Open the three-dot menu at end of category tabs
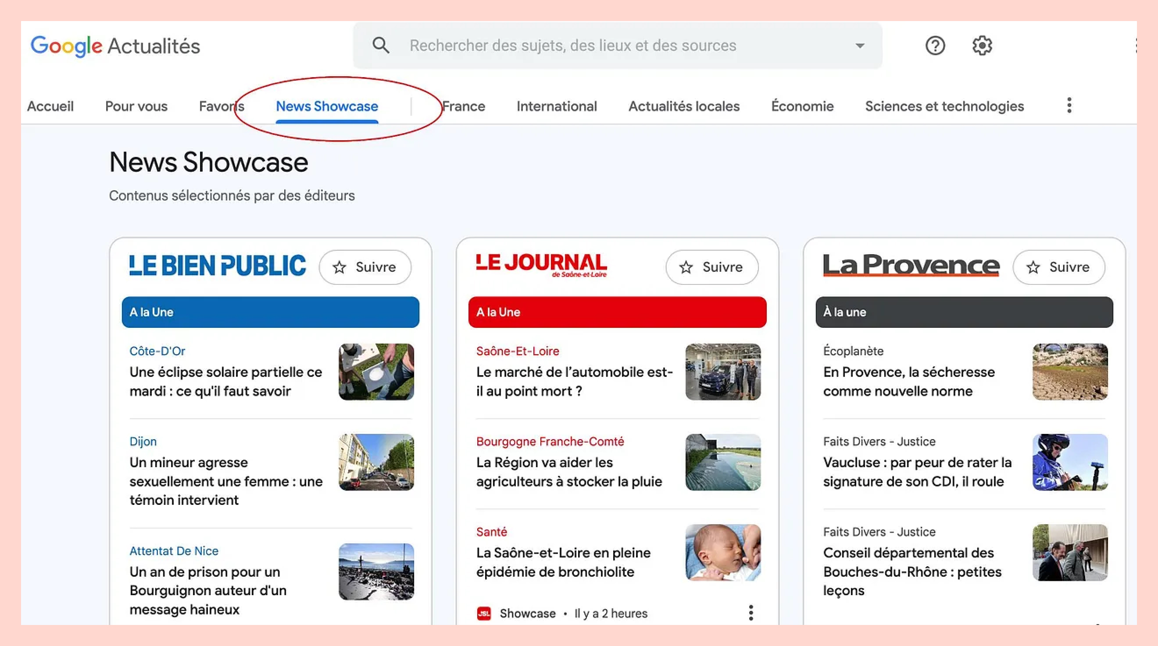 [x=1069, y=106]
